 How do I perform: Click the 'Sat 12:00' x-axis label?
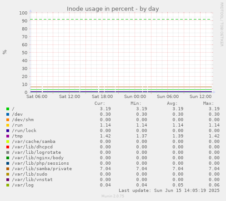[70, 97]
